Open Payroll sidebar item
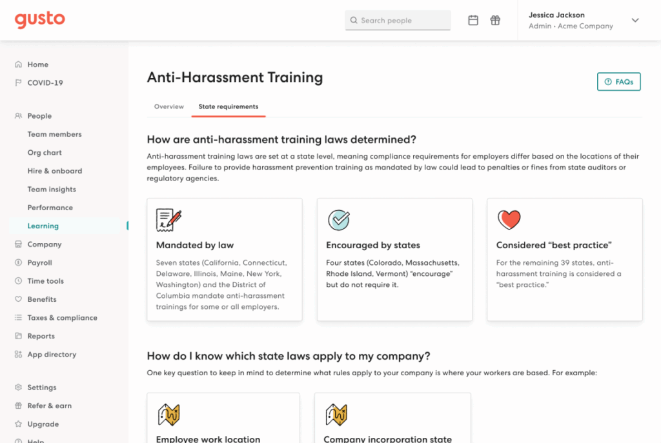 click(39, 262)
